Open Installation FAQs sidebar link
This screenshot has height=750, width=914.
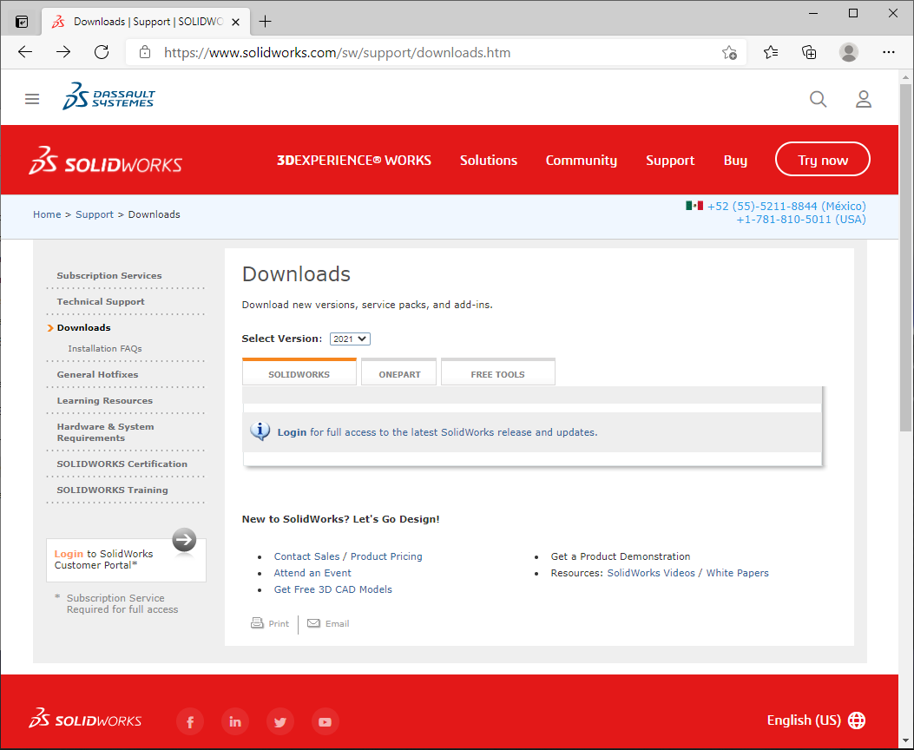pyautogui.click(x=104, y=348)
